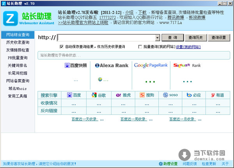Open the URL history dropdown arrow
234x168 pixels.
point(157,38)
